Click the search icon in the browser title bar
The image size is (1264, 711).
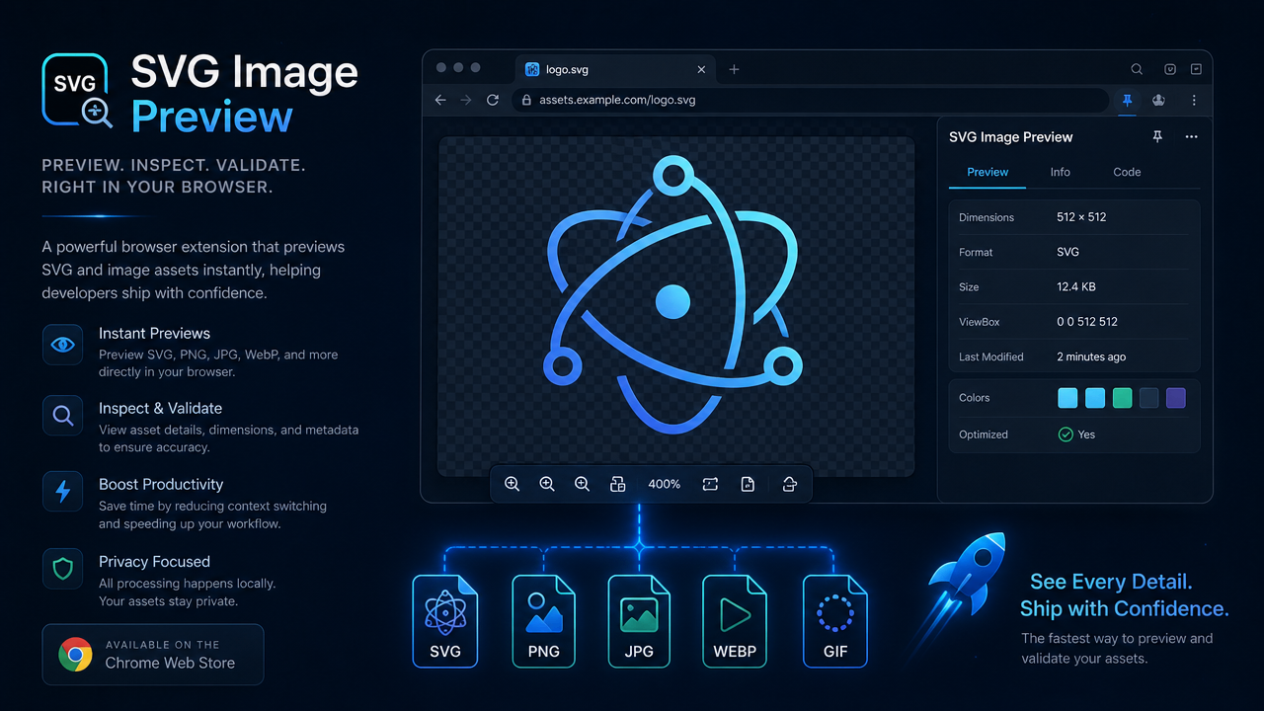[x=1137, y=69]
